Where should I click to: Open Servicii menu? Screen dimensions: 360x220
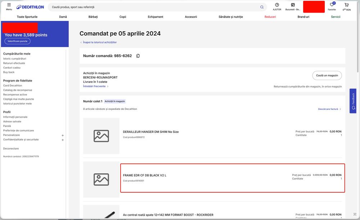(336, 17)
